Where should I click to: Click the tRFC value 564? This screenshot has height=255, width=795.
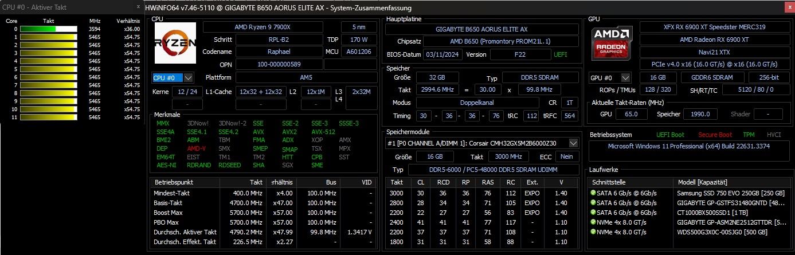[570, 116]
